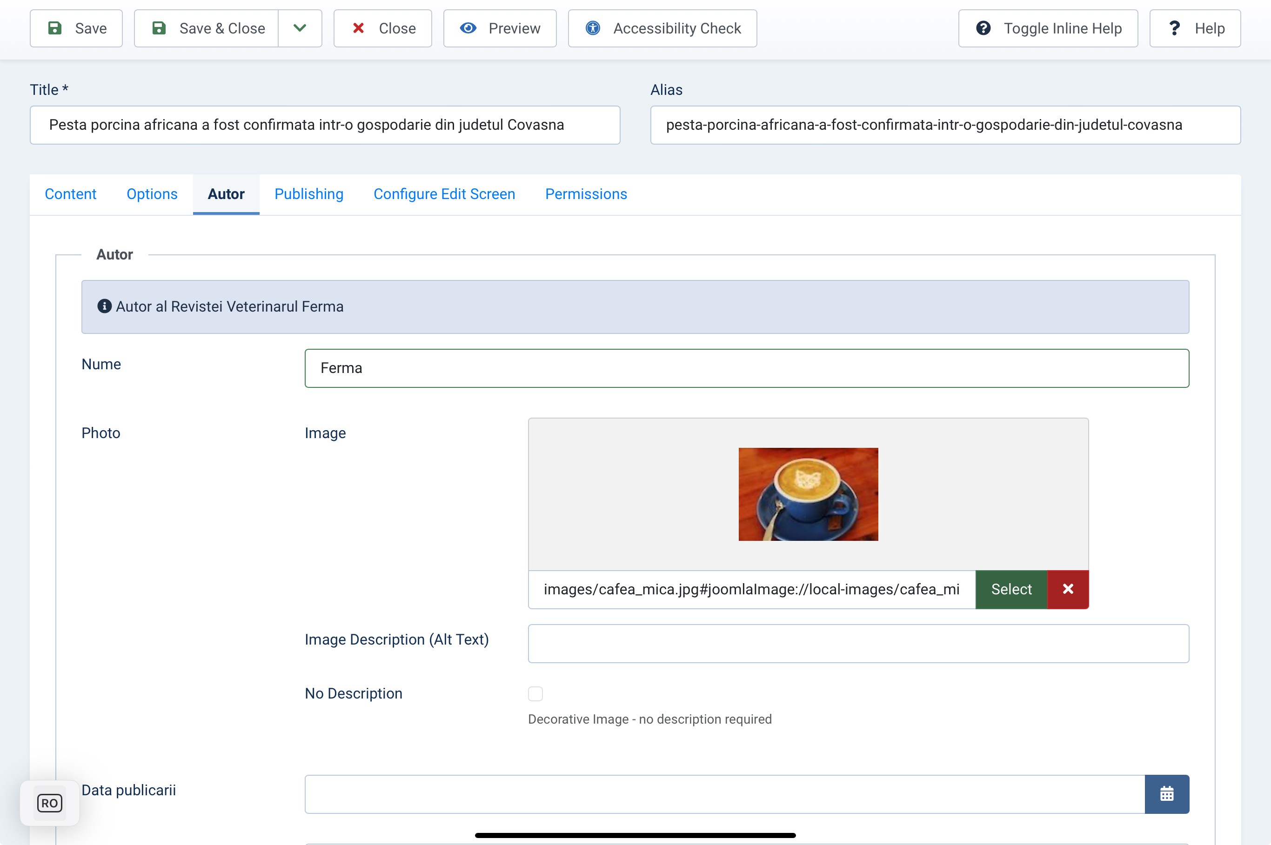Click the coffee cup image thumbnail
Image resolution: width=1271 pixels, height=845 pixels.
pos(808,494)
